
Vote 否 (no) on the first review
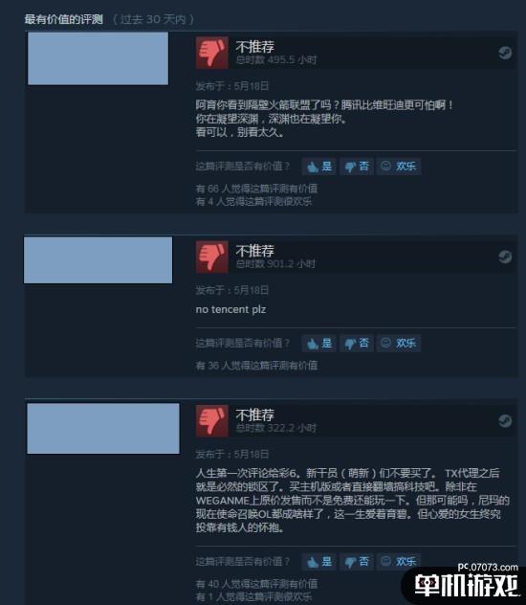[x=357, y=167]
